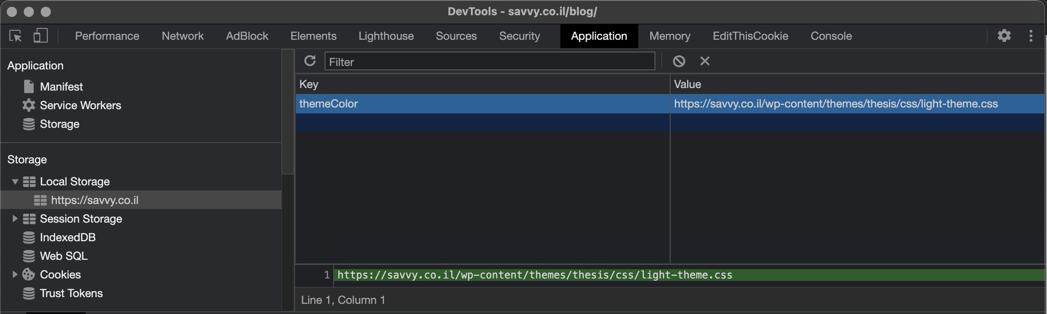Click the Session Storage table icon
The width and height of the screenshot is (1047, 314).
[x=29, y=219]
